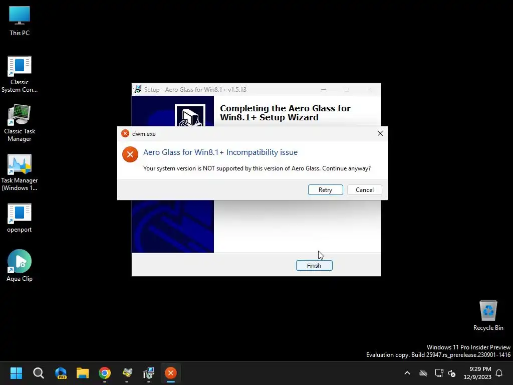Click the dwm.exe title text

click(144, 133)
